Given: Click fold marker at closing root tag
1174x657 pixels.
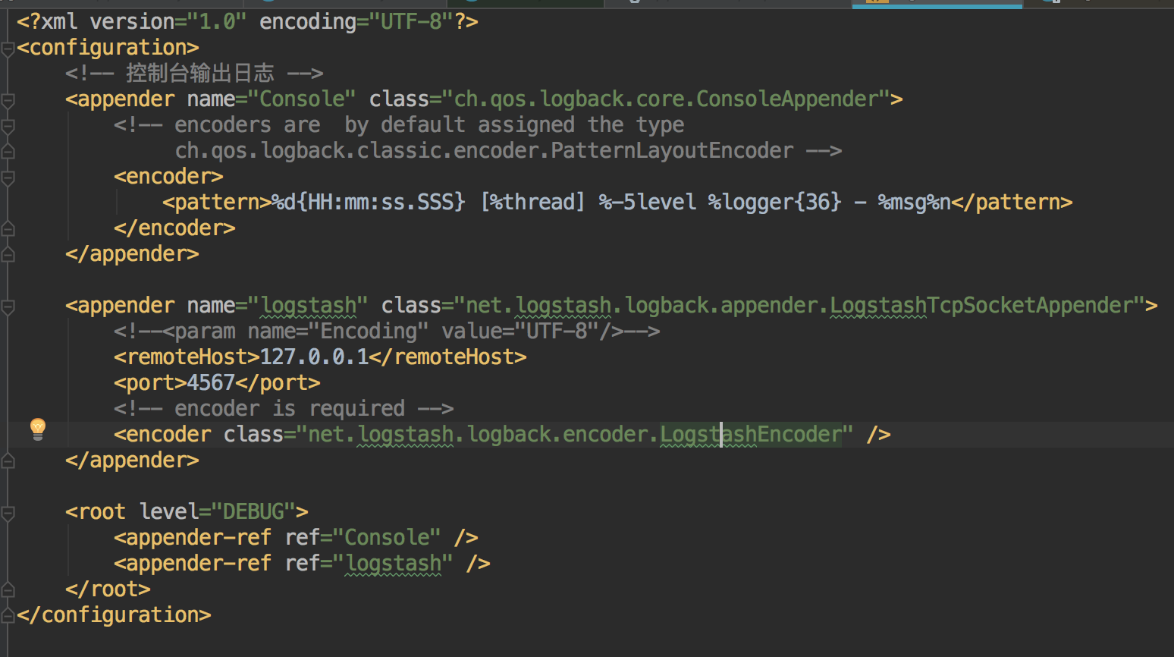Looking at the screenshot, I should click(8, 589).
